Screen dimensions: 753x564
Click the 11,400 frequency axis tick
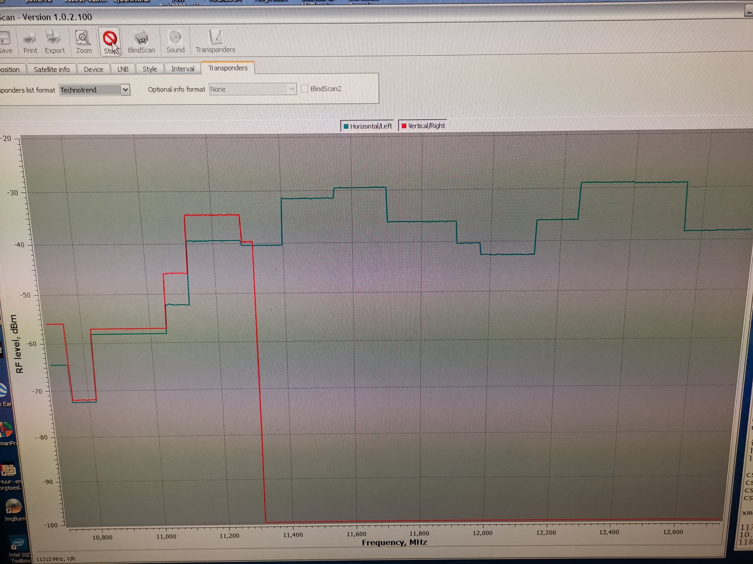pyautogui.click(x=293, y=535)
